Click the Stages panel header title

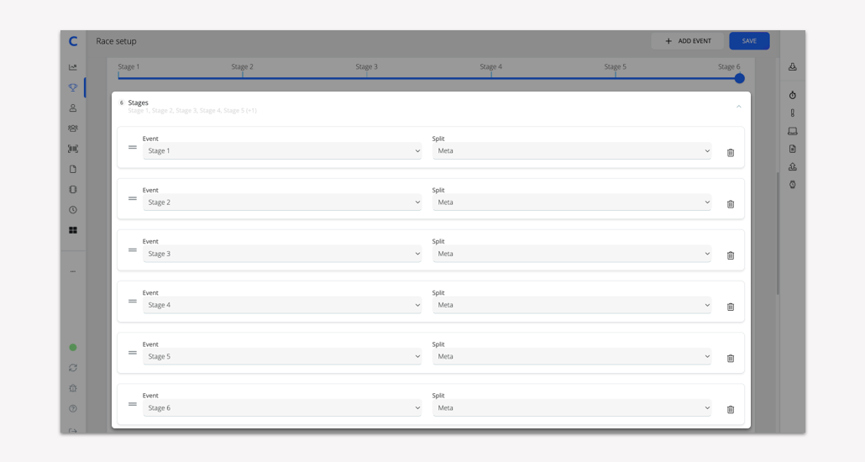tap(138, 102)
